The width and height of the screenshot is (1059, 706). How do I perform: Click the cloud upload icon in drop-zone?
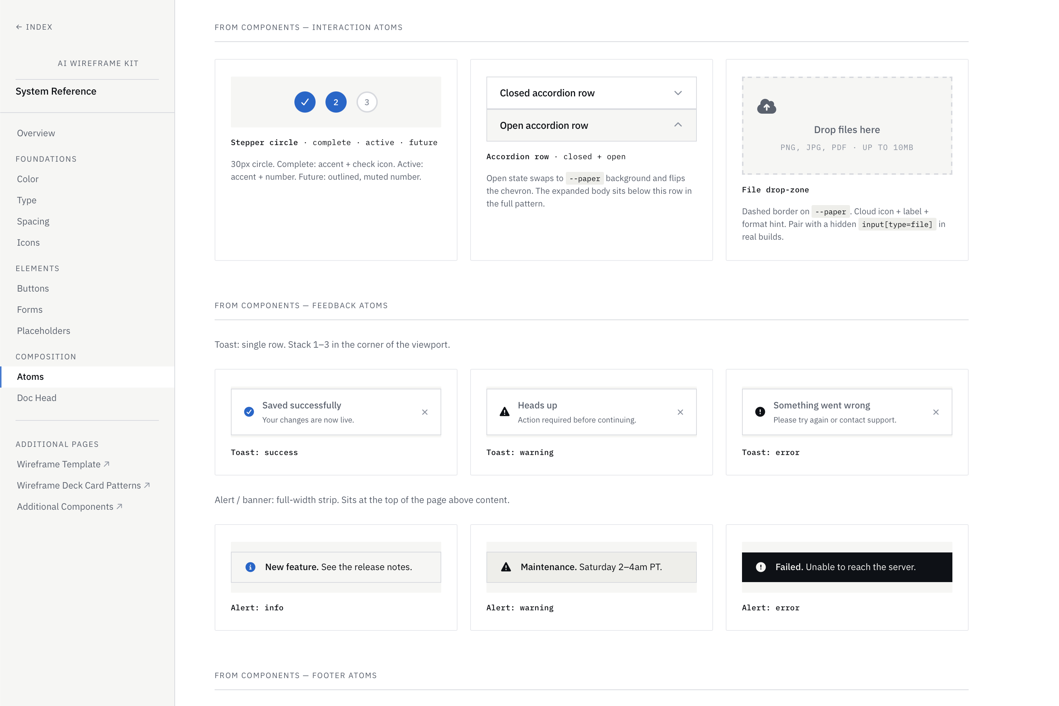click(x=766, y=107)
